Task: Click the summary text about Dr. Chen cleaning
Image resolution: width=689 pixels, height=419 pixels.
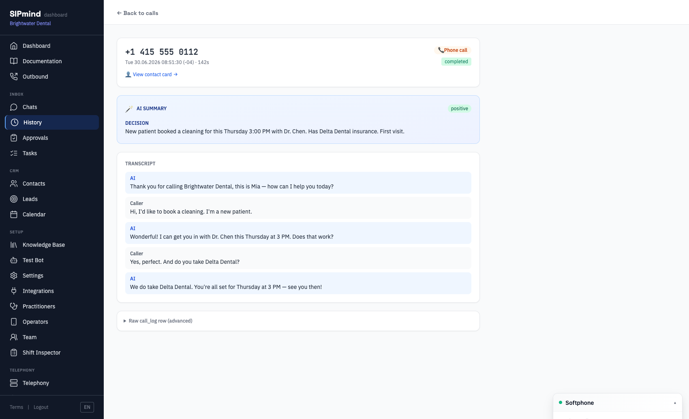Action: click(x=265, y=131)
